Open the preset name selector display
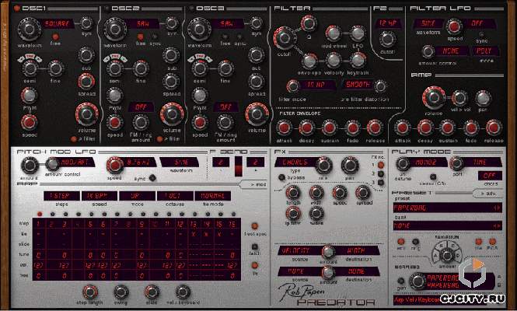The image size is (517, 311). 448,208
